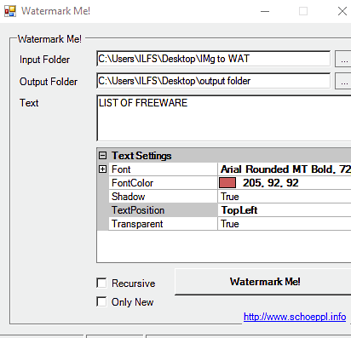Expand the Font property node

tap(102, 169)
